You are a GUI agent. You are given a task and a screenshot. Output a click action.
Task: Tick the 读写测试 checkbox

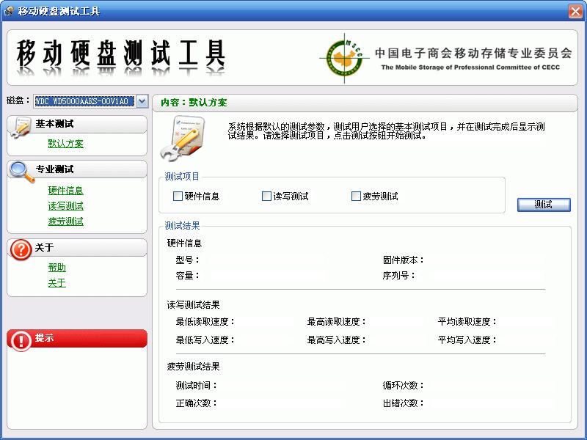point(266,197)
